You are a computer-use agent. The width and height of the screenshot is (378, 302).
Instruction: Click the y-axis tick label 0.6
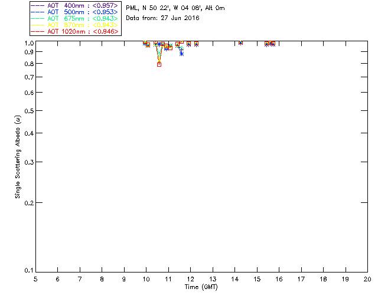pyautogui.click(x=29, y=93)
